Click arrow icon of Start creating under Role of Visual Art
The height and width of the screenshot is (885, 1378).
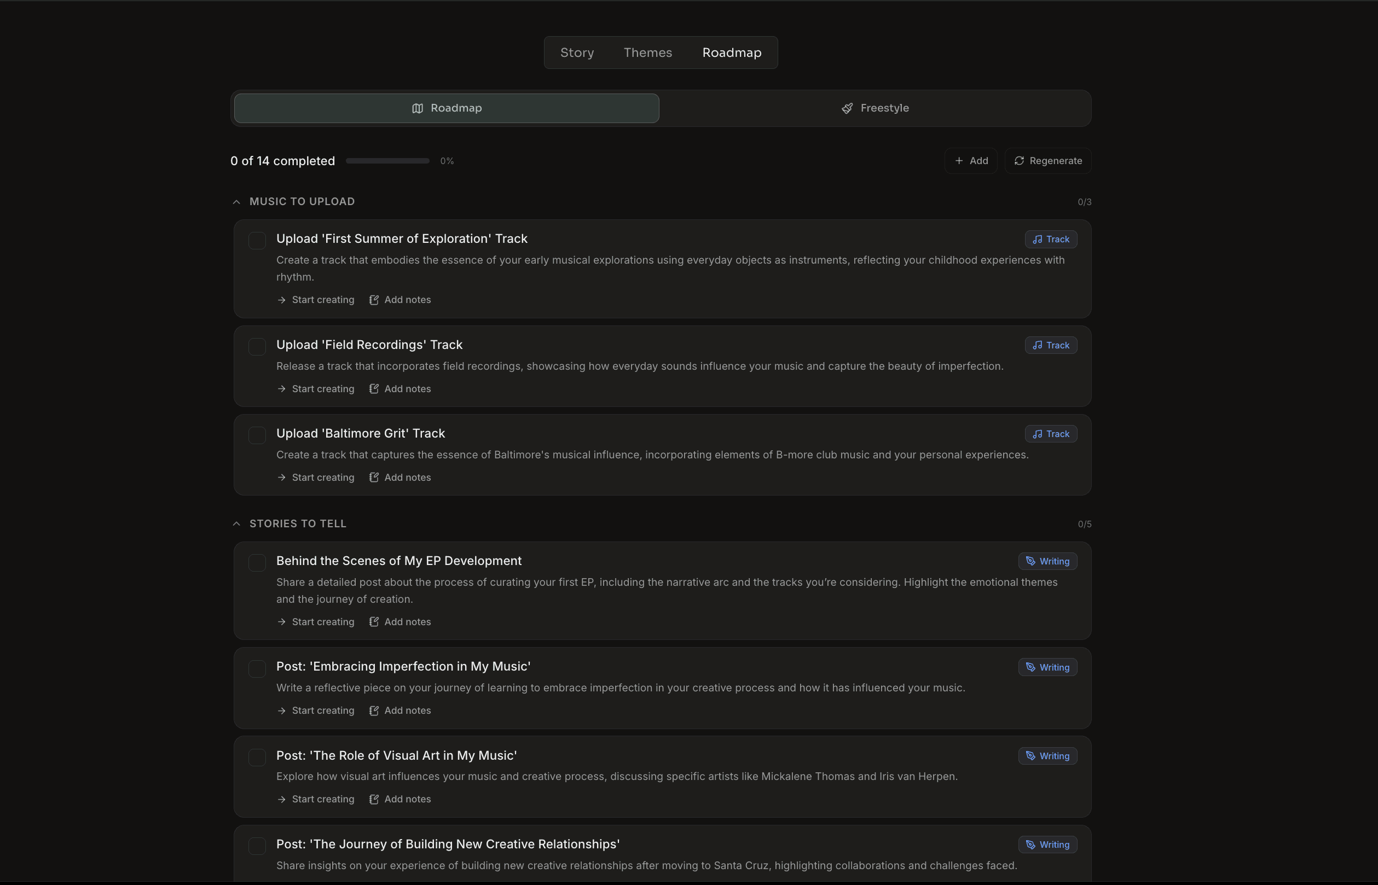pyautogui.click(x=281, y=799)
